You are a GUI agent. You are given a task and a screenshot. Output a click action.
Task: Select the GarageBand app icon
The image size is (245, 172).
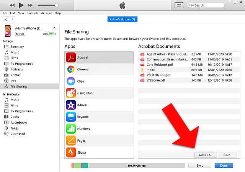tap(71, 93)
